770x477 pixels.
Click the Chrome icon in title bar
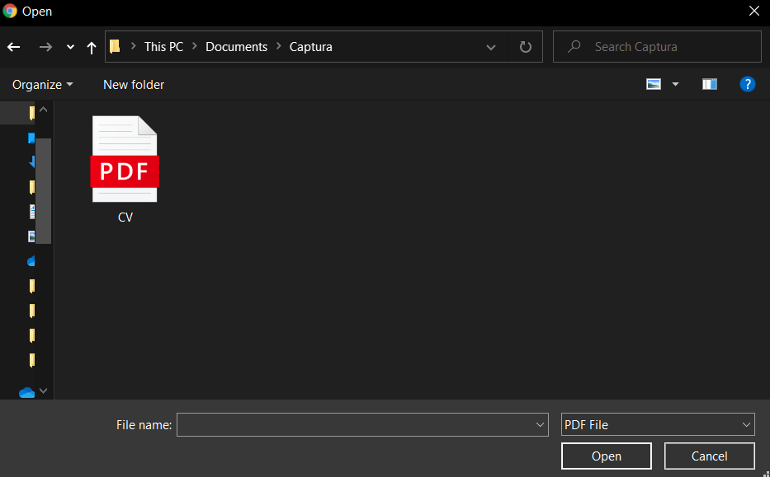coord(10,11)
